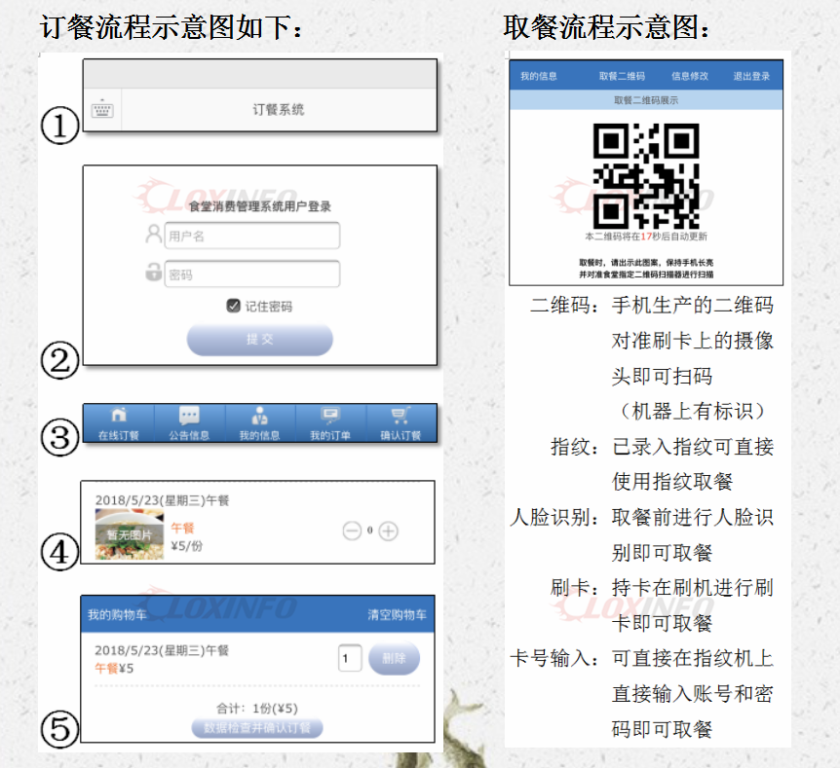The width and height of the screenshot is (840, 768).
Task: Click the 清空购物车 link
Action: coord(397,614)
